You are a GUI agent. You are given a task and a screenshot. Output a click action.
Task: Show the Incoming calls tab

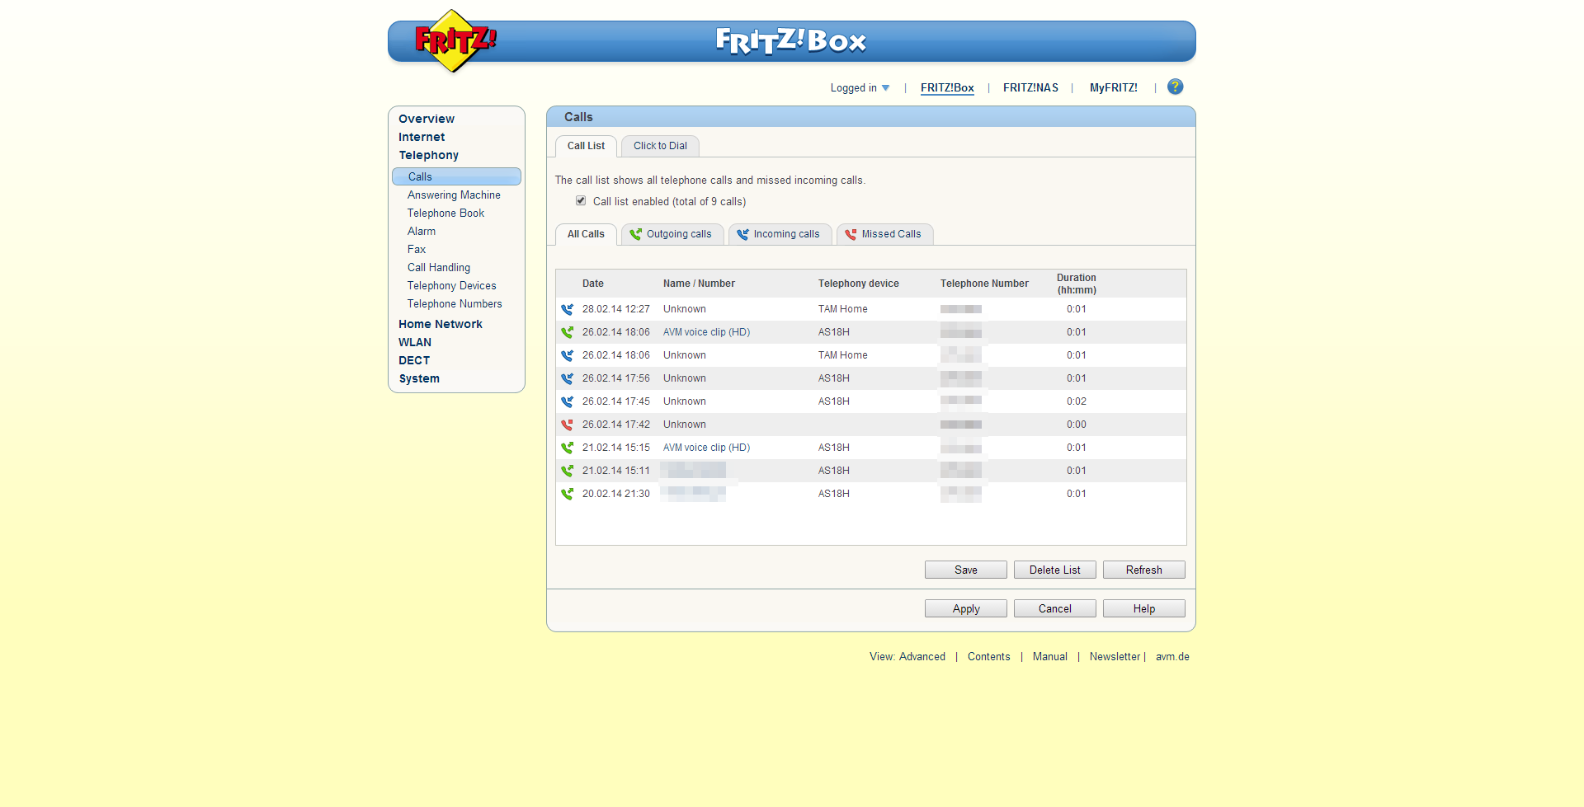780,234
